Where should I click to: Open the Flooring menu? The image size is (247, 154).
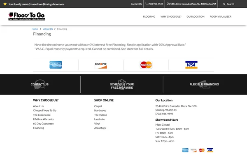click(x=149, y=16)
